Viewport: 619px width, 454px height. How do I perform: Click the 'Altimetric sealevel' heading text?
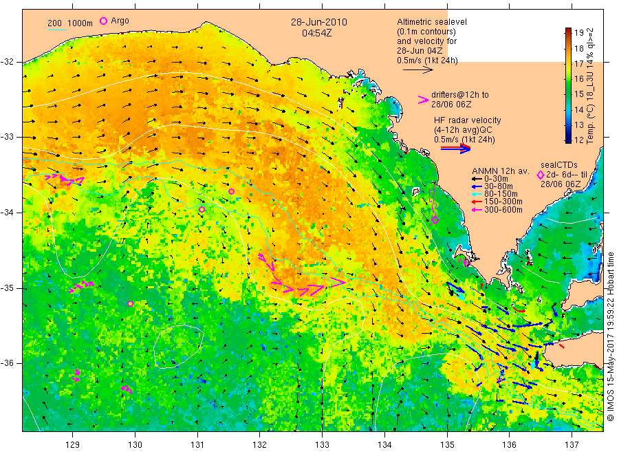click(x=432, y=22)
